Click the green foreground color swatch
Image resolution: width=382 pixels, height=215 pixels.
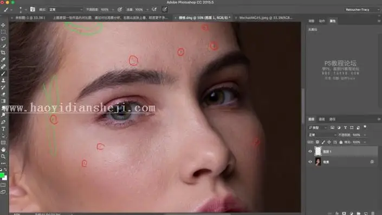pyautogui.click(x=2, y=175)
